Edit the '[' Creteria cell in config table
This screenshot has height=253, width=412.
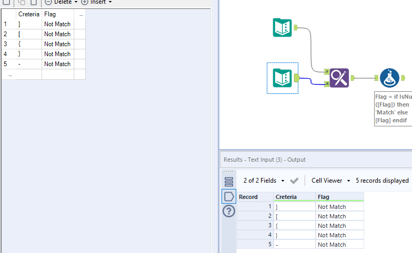pyautogui.click(x=29, y=34)
